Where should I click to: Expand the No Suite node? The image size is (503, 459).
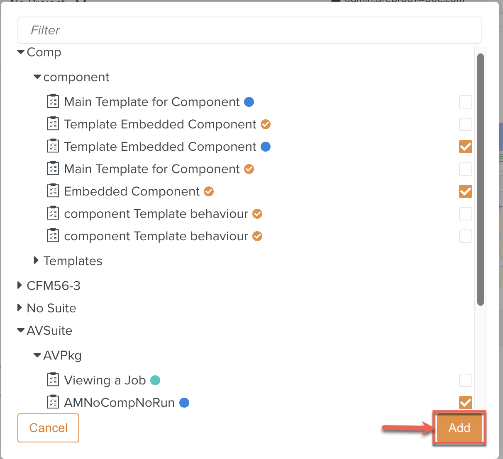[x=20, y=308]
